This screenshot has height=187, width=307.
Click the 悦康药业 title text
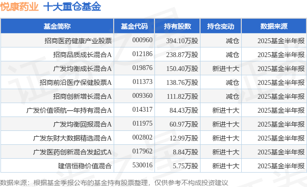coord(19,7)
